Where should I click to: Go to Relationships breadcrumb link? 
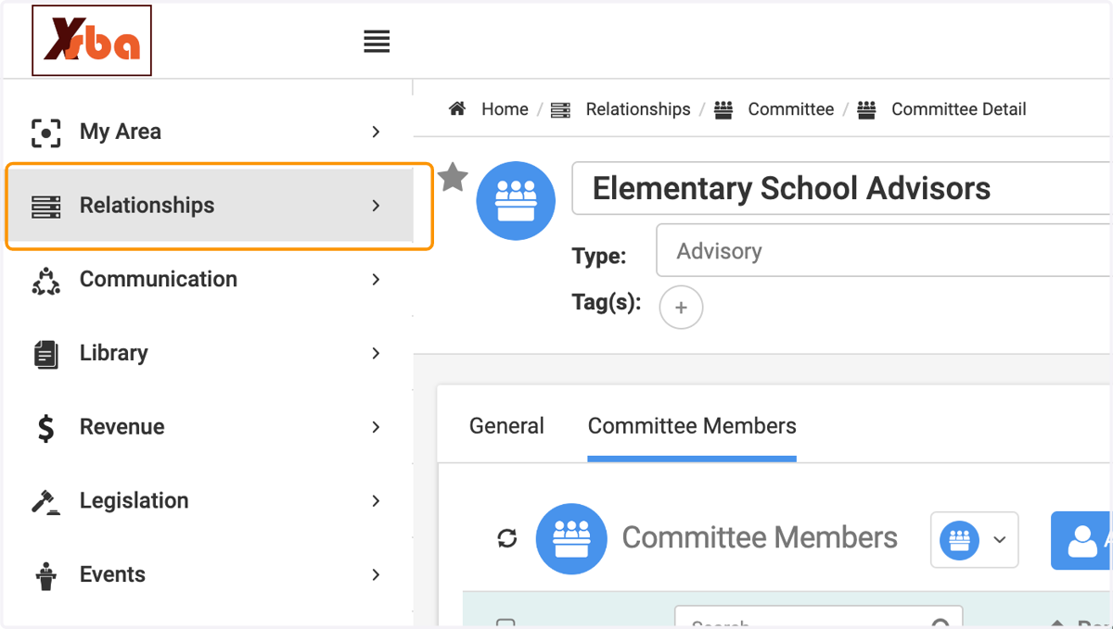[x=638, y=109]
